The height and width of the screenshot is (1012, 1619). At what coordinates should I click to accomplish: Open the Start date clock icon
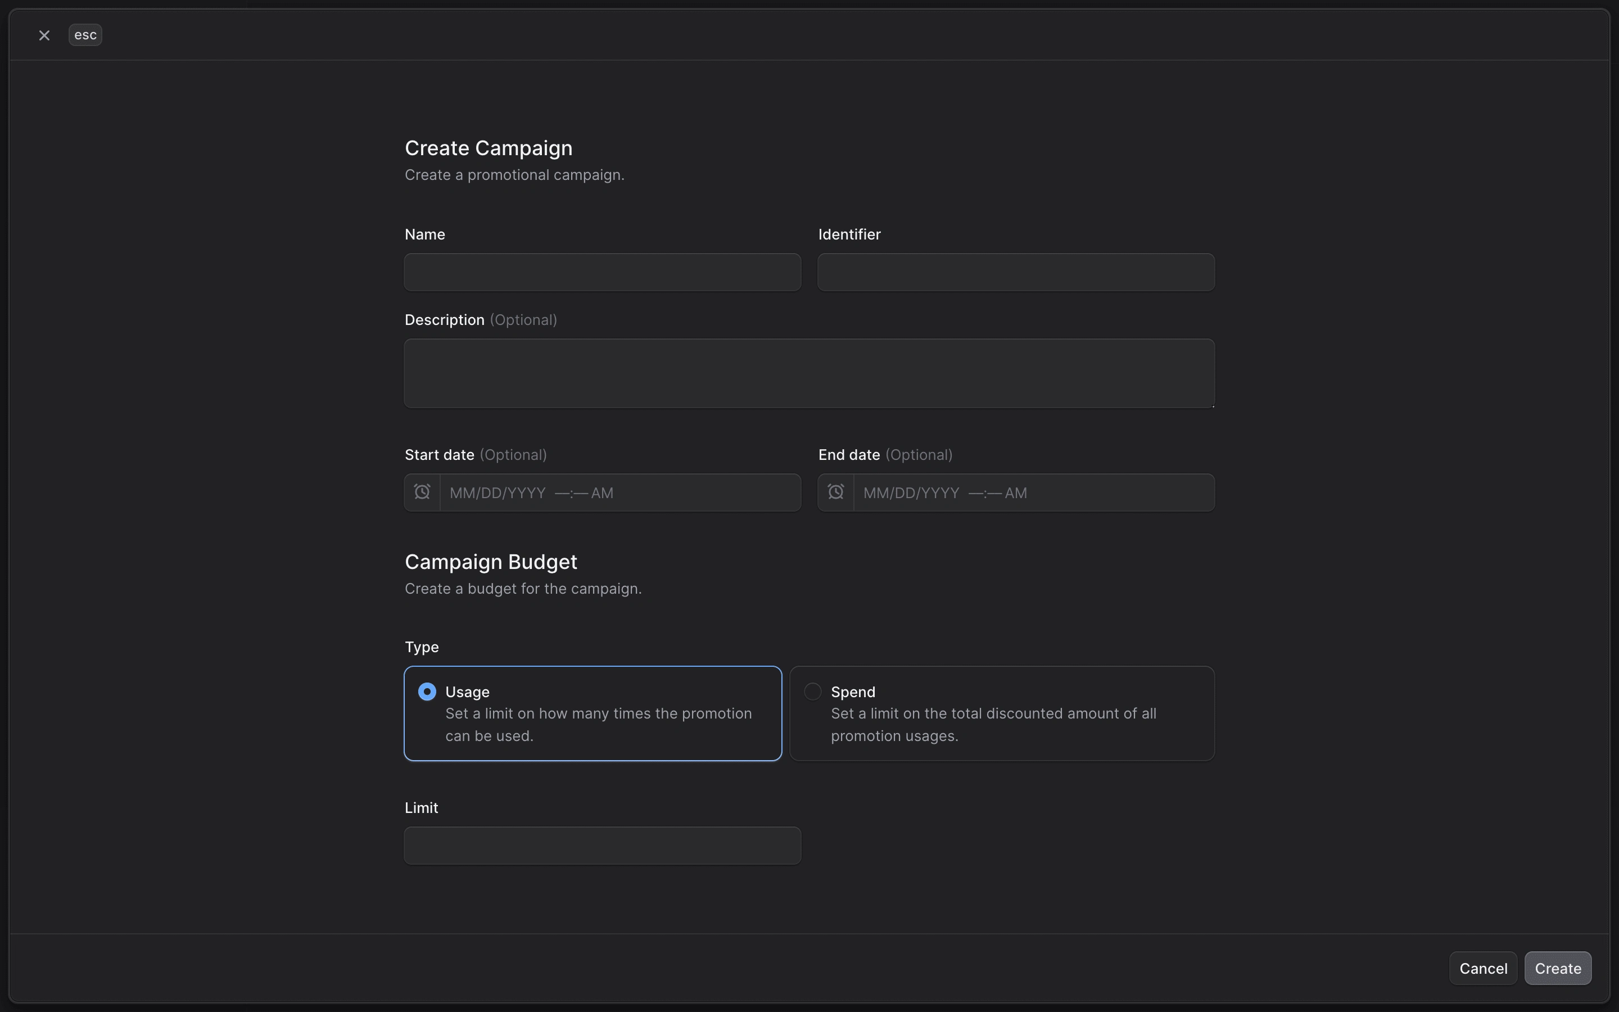click(x=422, y=492)
